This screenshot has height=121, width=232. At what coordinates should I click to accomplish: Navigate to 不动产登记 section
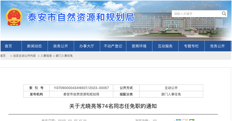[x=113, y=46]
